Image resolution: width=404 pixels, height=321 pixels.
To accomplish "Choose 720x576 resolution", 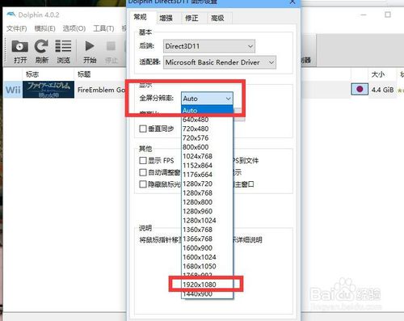I will pyautogui.click(x=207, y=137).
